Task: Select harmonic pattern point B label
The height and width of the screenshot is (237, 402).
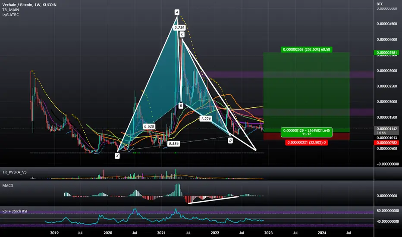Action: pos(181,106)
